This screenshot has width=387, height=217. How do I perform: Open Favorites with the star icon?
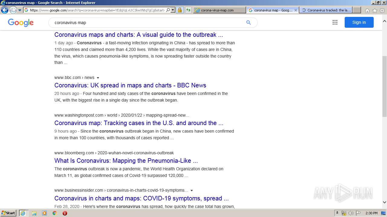point(375,11)
